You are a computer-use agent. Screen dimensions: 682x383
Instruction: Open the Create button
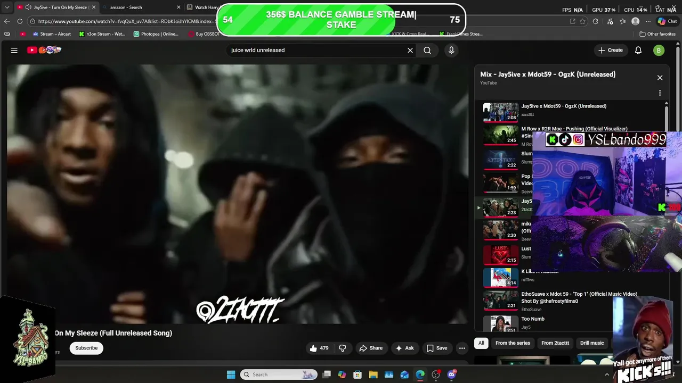coord(611,50)
